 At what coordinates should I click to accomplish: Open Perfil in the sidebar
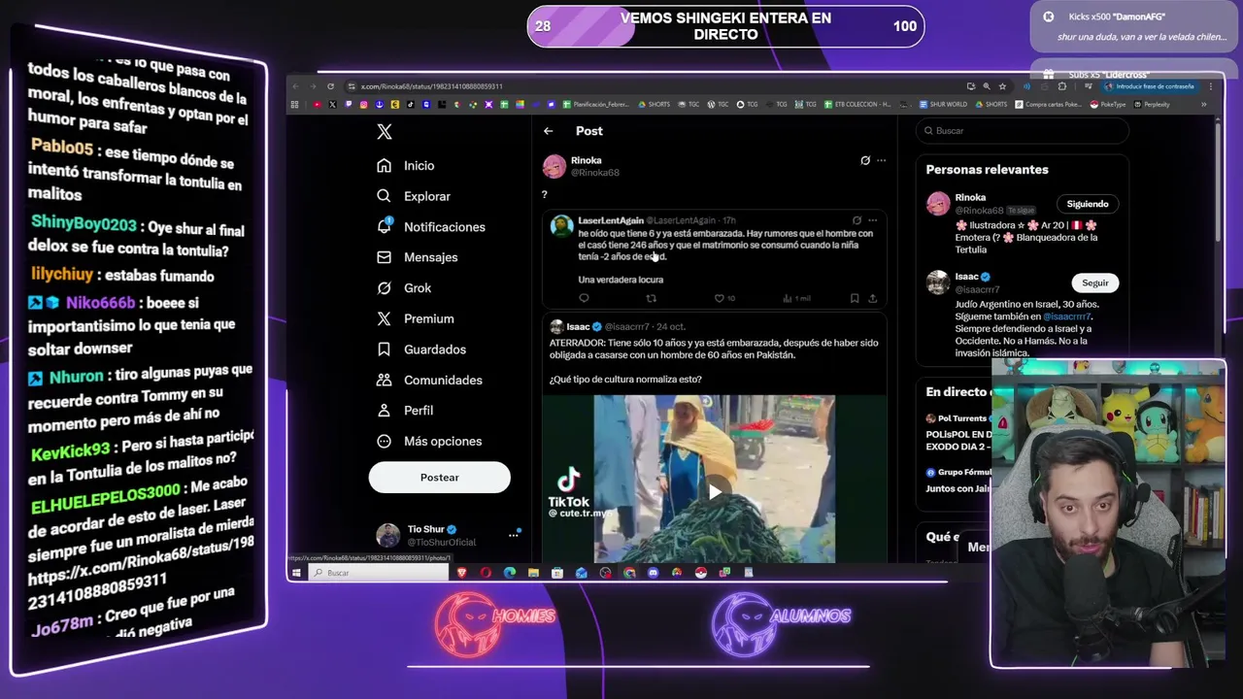point(405,411)
